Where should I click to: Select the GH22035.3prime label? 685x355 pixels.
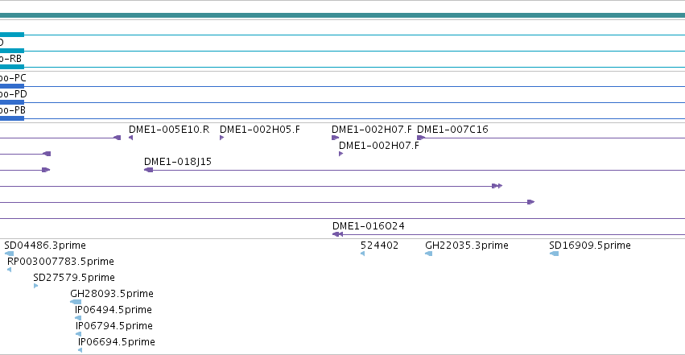coord(467,246)
